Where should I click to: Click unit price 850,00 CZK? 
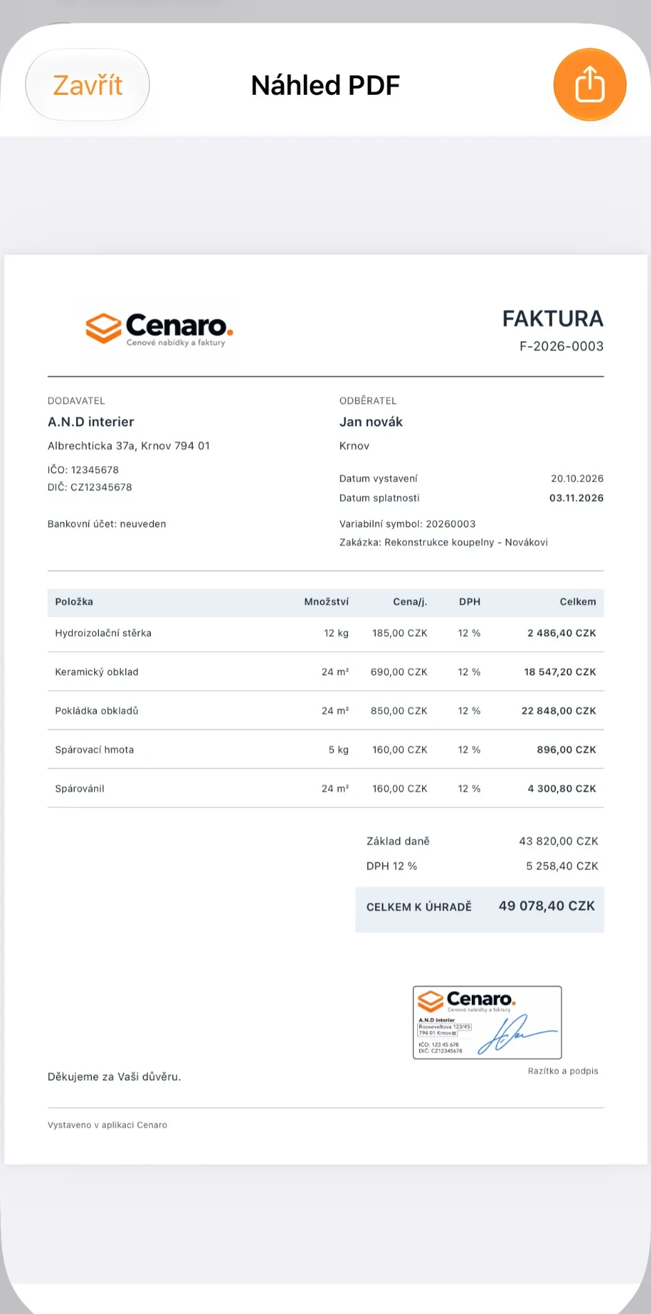click(399, 710)
